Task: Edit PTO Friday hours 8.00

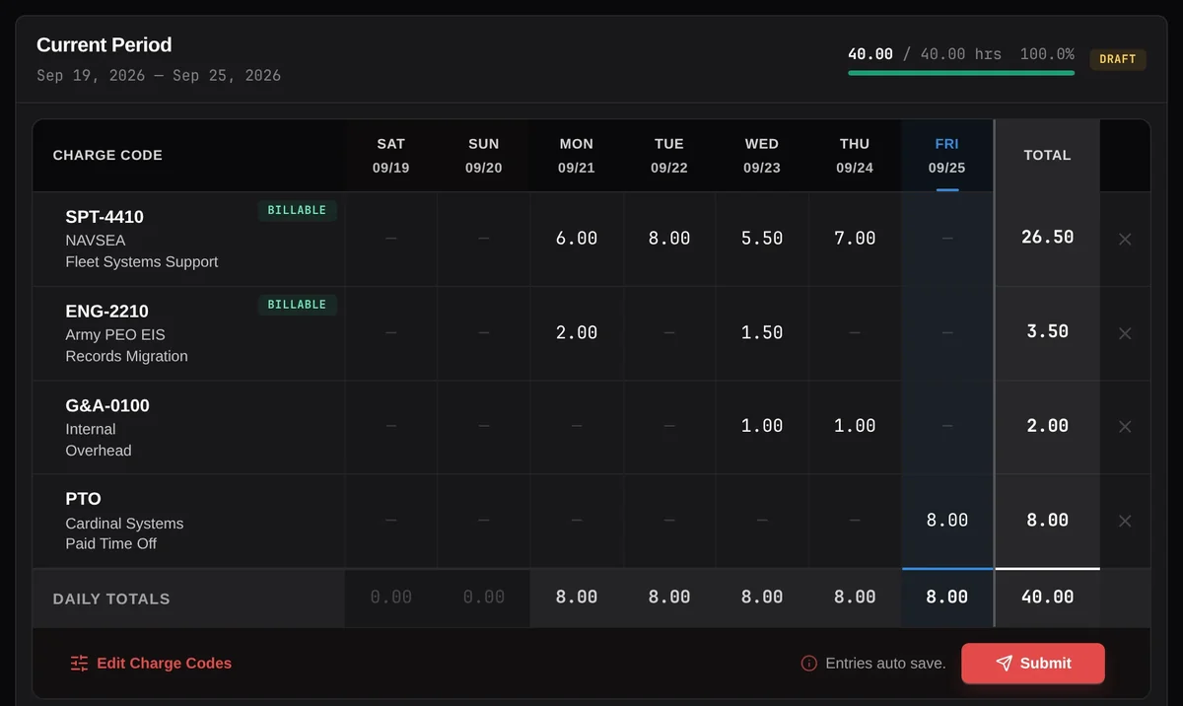Action: coord(947,521)
